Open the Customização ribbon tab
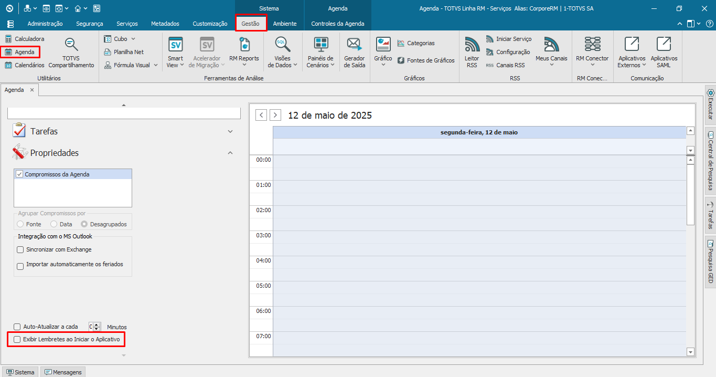This screenshot has width=716, height=377. coord(210,24)
